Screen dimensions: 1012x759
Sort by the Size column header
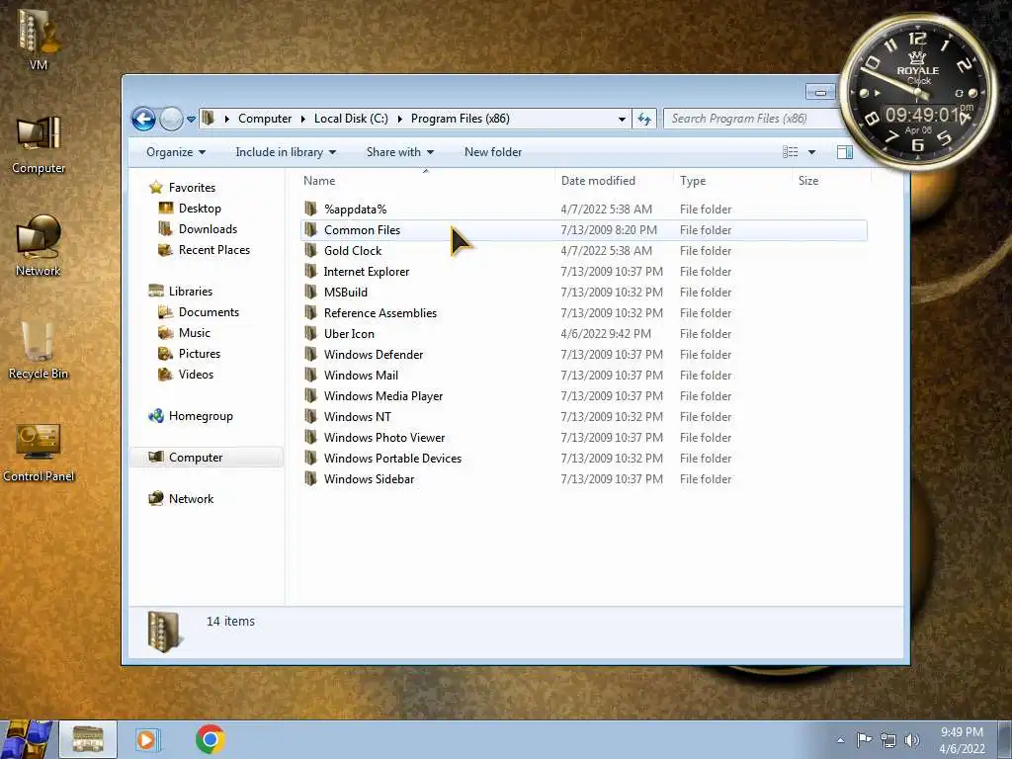pos(808,182)
